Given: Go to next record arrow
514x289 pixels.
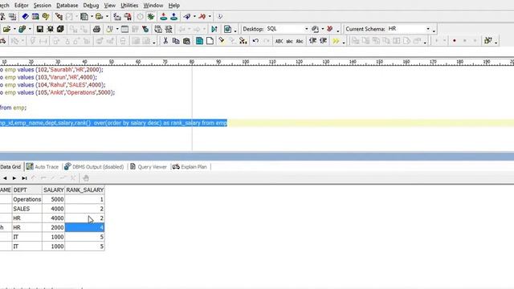Looking at the screenshot, I should 14,178.
